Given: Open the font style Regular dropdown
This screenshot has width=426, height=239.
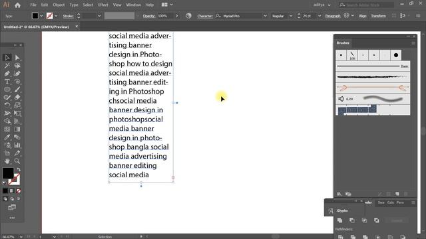Looking at the screenshot, I should tap(291, 16).
